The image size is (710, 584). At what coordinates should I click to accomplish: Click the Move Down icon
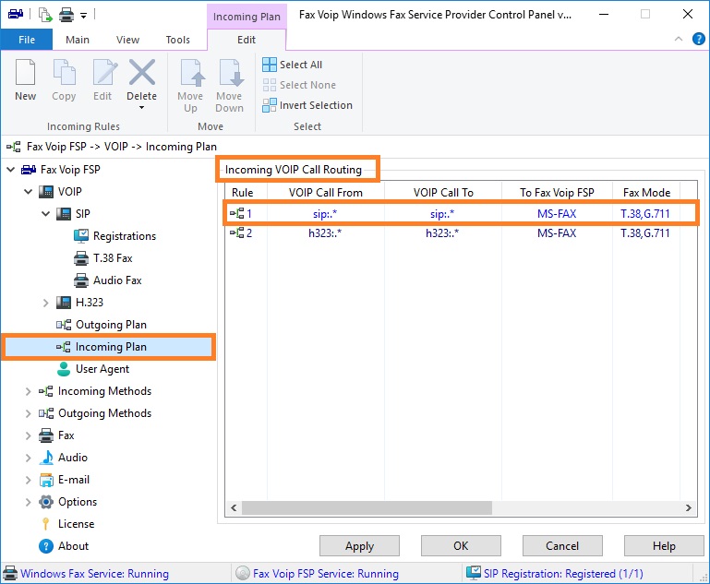231,72
